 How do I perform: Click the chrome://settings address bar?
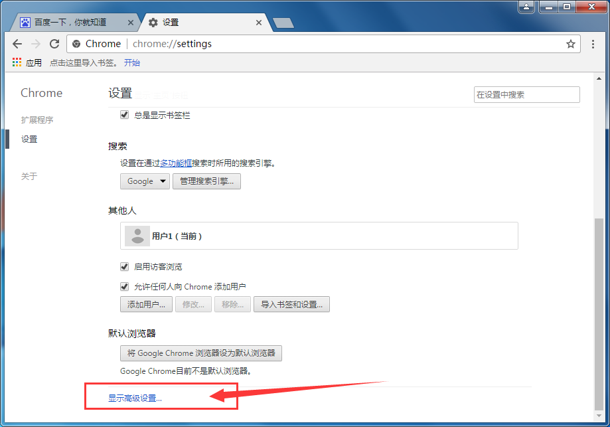click(x=324, y=44)
